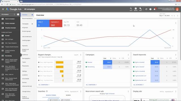The width and height of the screenshot is (181, 101).
Task: Open Ad groups page
Action: pyautogui.click(x=25, y=27)
